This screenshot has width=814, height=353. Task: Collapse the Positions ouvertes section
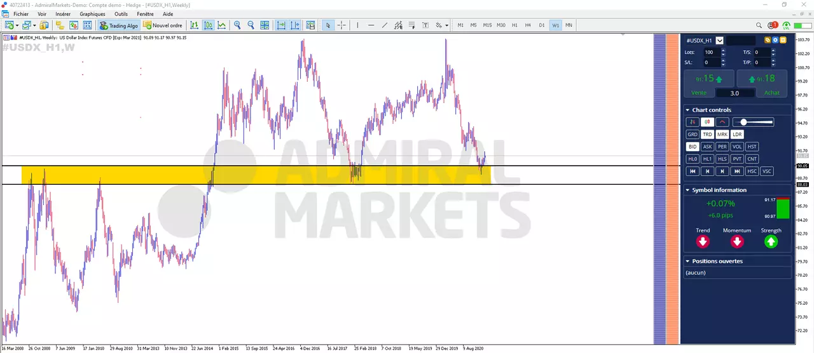click(x=687, y=261)
